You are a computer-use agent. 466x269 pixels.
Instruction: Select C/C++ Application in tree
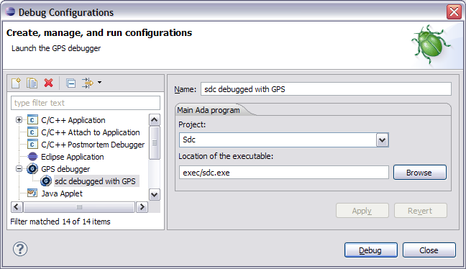click(x=73, y=120)
